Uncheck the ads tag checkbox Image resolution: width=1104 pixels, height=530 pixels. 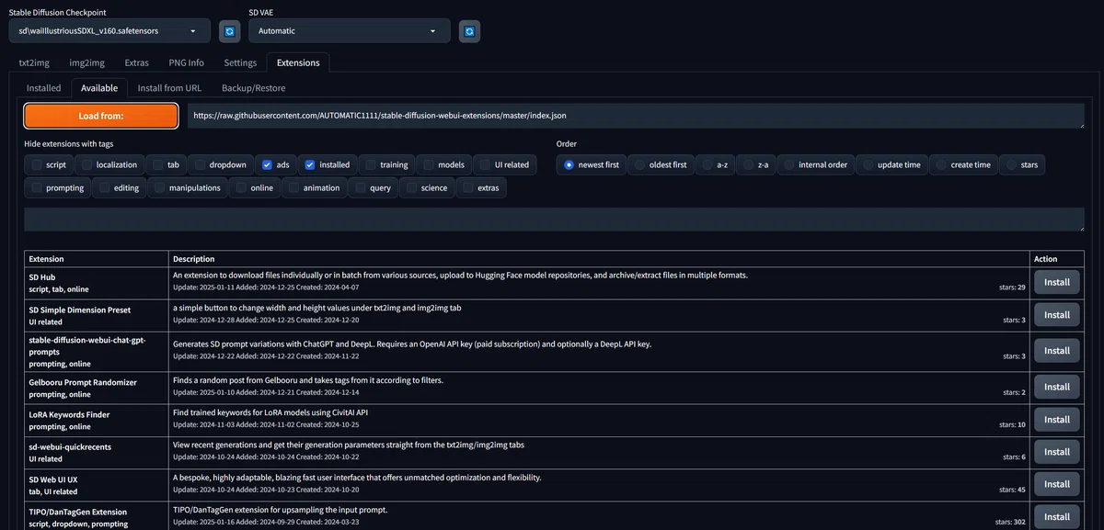click(x=267, y=164)
